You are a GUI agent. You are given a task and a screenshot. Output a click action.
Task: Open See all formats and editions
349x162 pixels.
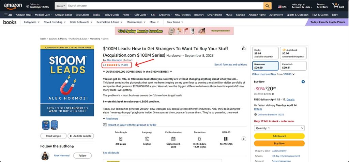point(231,65)
